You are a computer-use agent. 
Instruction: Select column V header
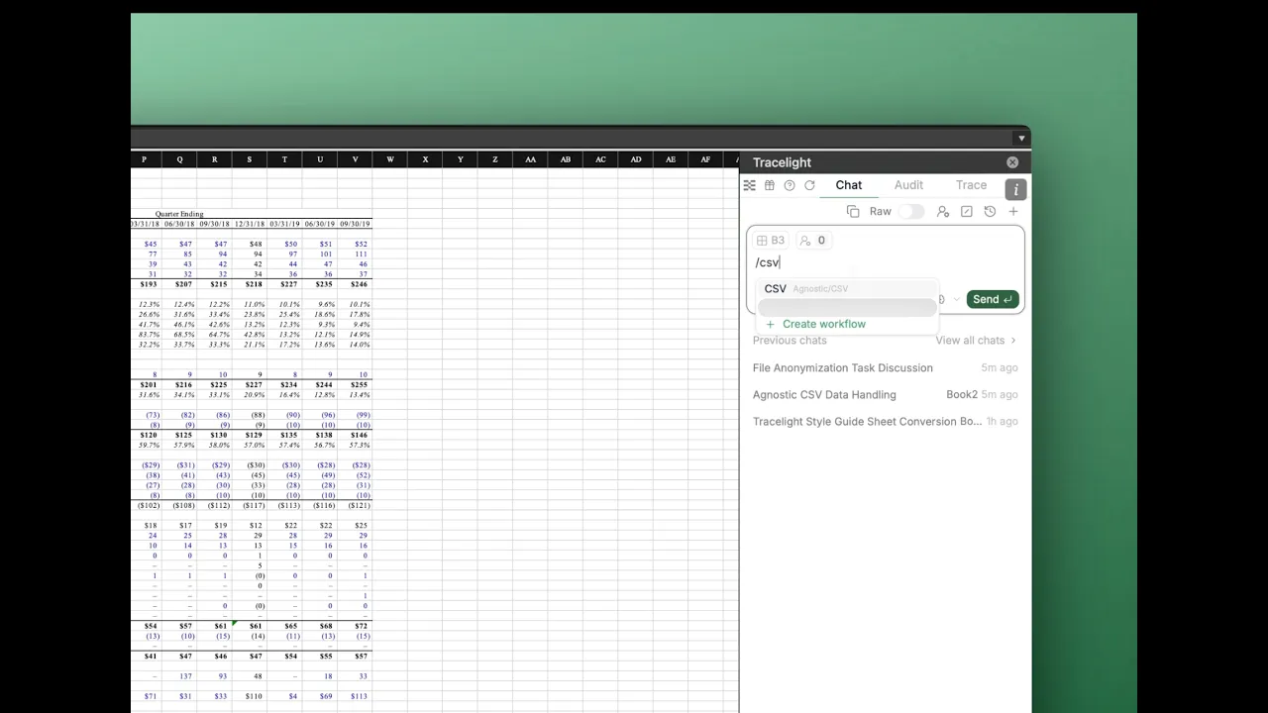pos(355,159)
